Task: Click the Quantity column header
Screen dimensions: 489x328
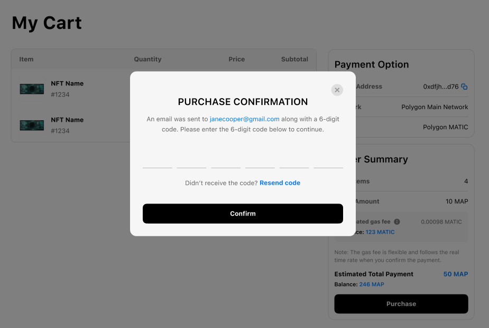Action: point(147,59)
